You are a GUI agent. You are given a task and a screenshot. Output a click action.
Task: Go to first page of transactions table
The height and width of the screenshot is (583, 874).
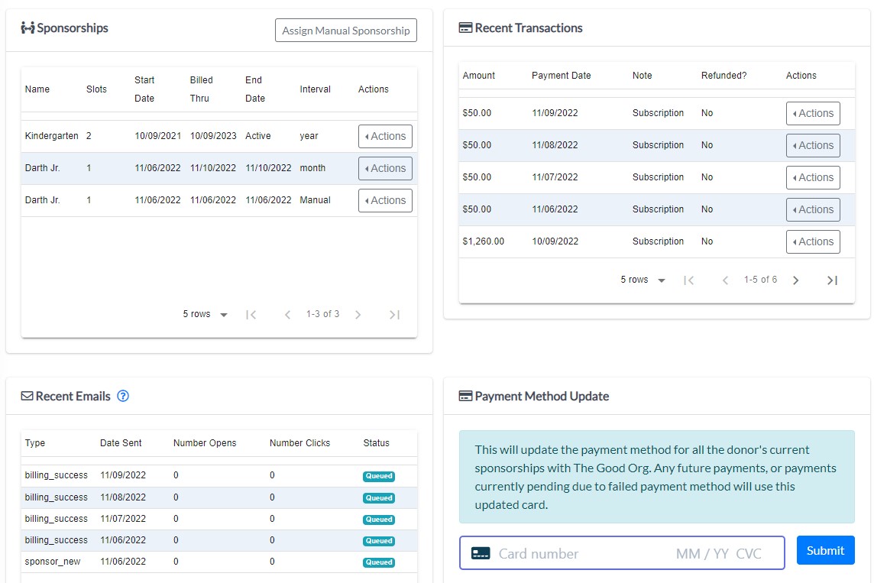point(688,280)
